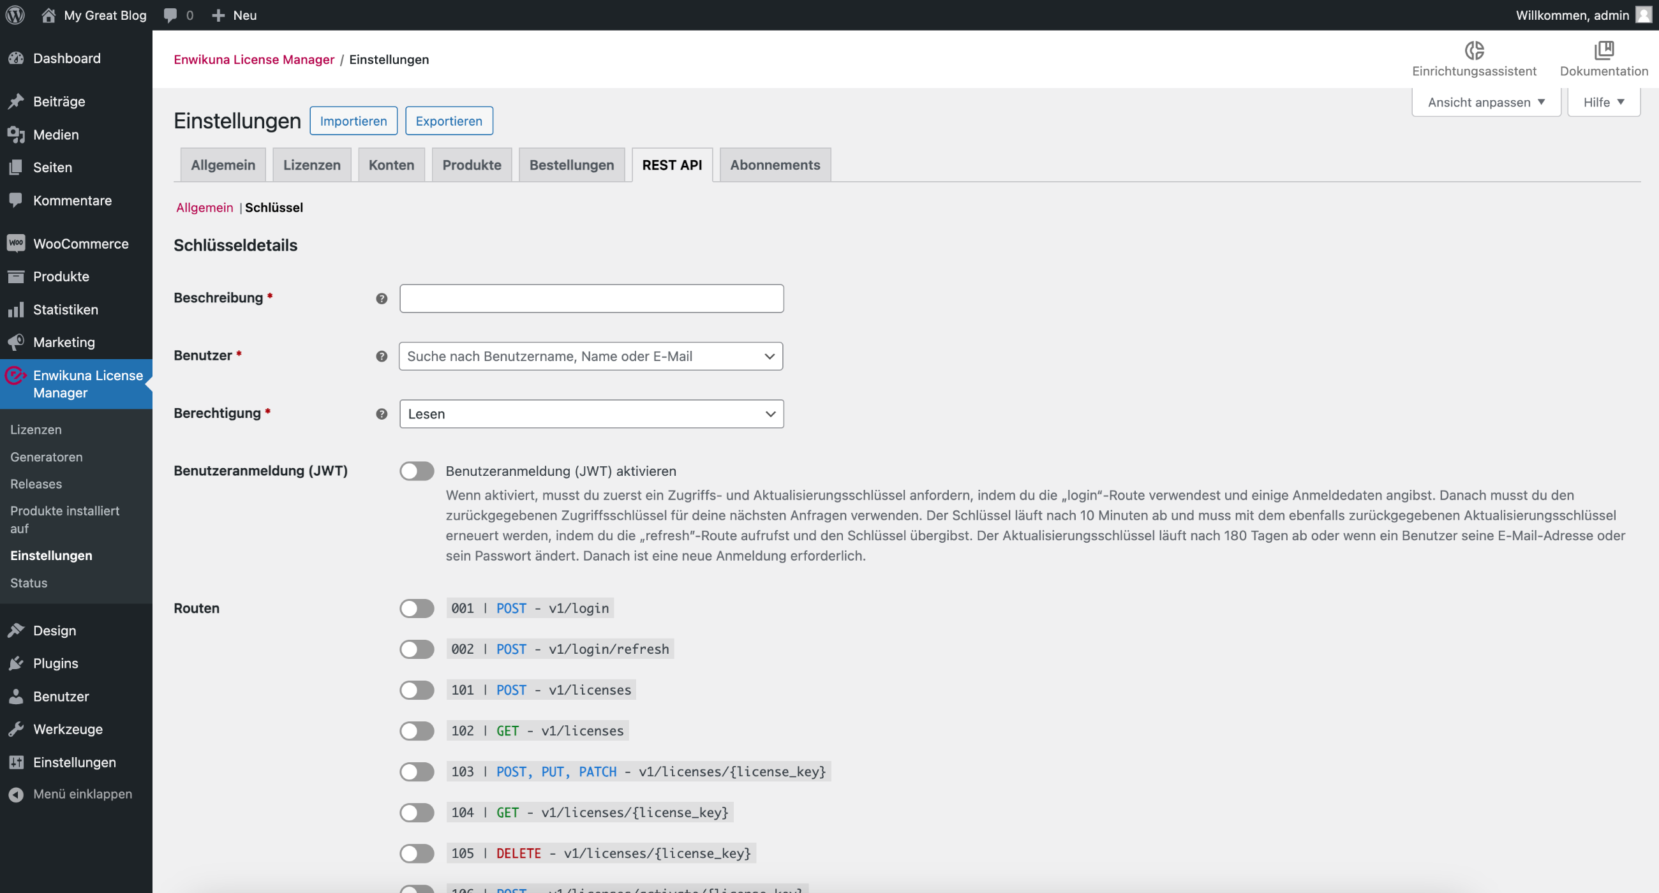Open the Schlüssel sub-section link

[274, 208]
